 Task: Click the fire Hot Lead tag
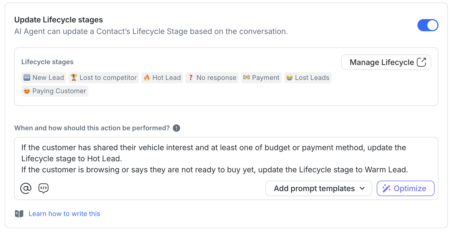(x=162, y=78)
